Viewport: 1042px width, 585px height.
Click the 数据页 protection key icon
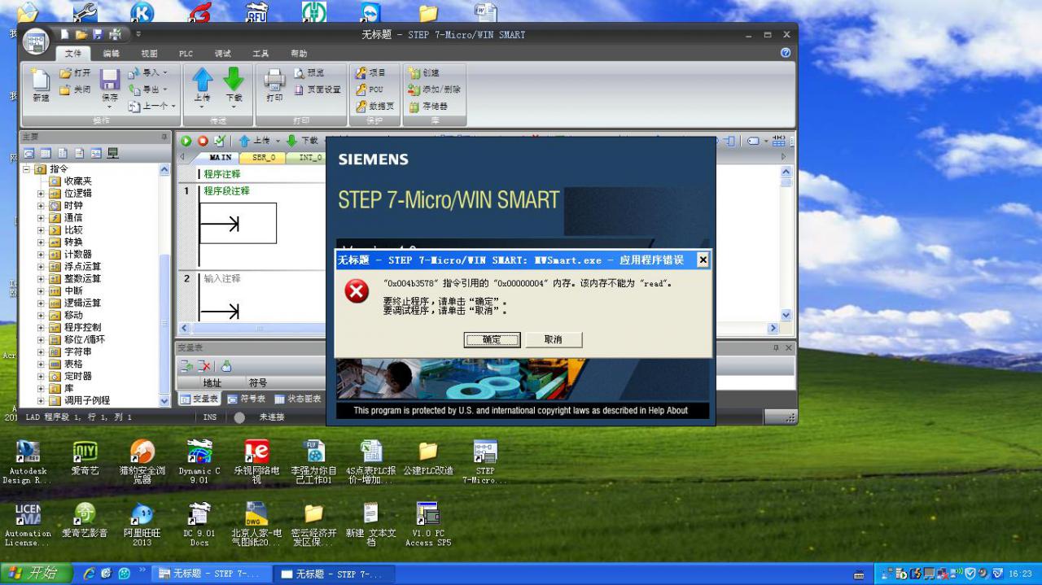click(361, 106)
